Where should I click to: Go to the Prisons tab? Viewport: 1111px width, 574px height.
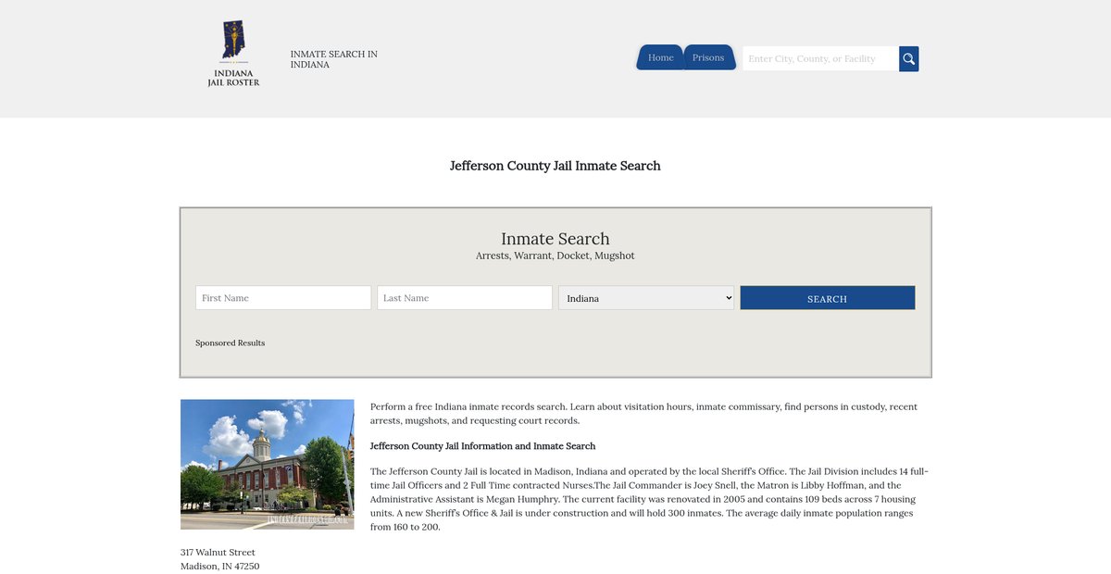click(x=708, y=57)
